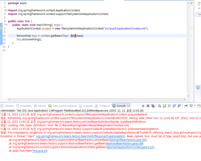Switch to the Properties tab
This screenshot has width=201, height=161.
point(24,106)
